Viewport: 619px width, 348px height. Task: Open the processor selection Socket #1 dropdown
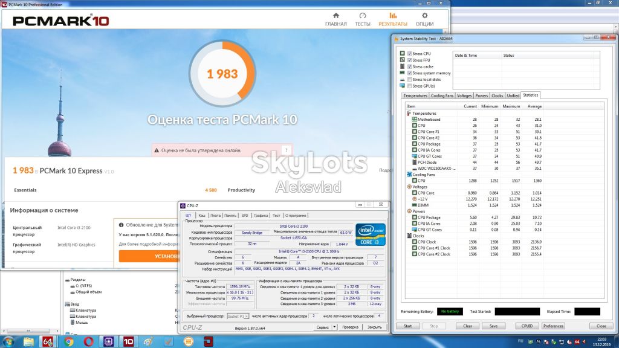(238, 316)
